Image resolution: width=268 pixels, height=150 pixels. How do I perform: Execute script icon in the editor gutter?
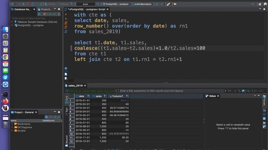coord(66,23)
